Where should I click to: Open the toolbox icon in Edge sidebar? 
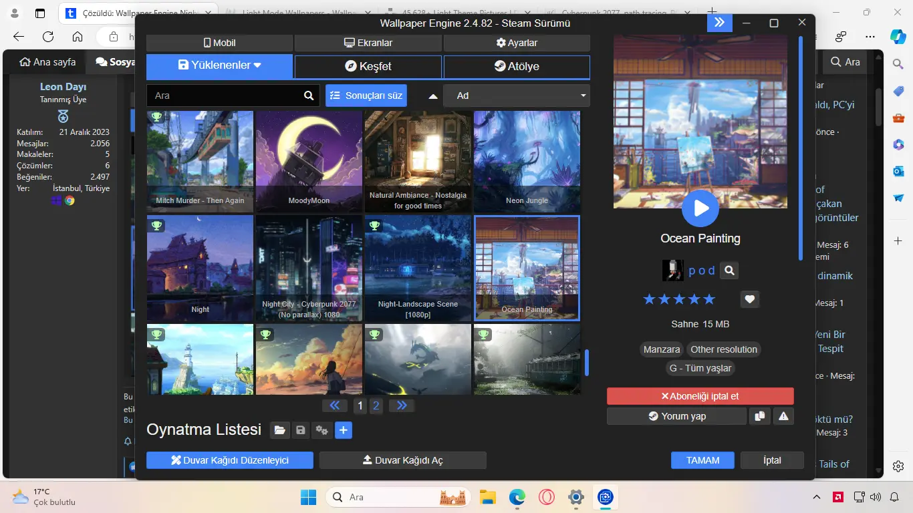[x=898, y=118]
